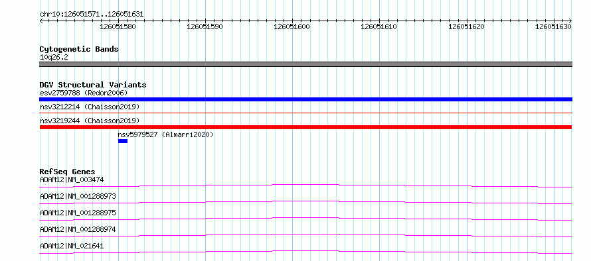The width and height of the screenshot is (591, 261).
Task: Click the magenta NM_001288973 intron line
Action: (x=305, y=201)
